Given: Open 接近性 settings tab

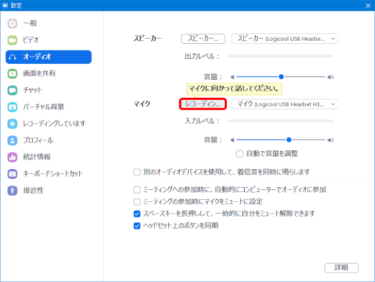Looking at the screenshot, I should point(48,190).
